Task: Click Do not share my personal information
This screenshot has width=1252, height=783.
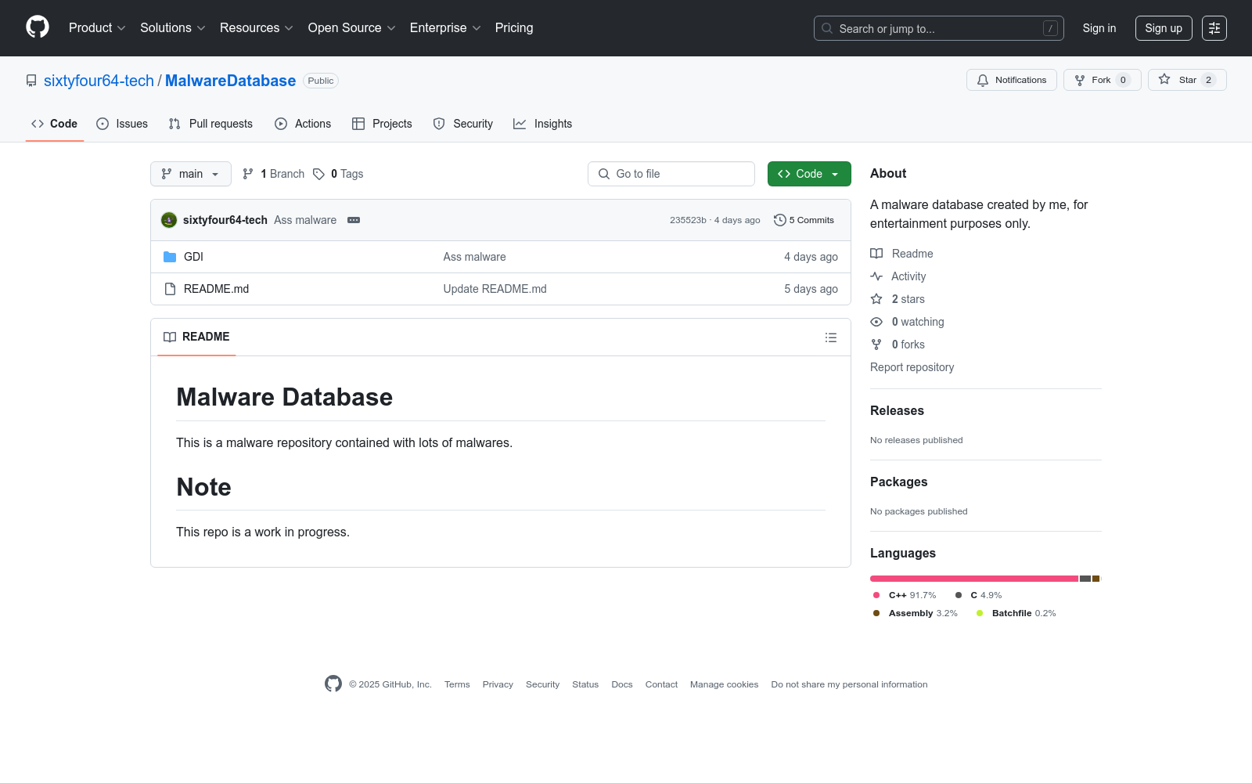Action: pos(849,684)
